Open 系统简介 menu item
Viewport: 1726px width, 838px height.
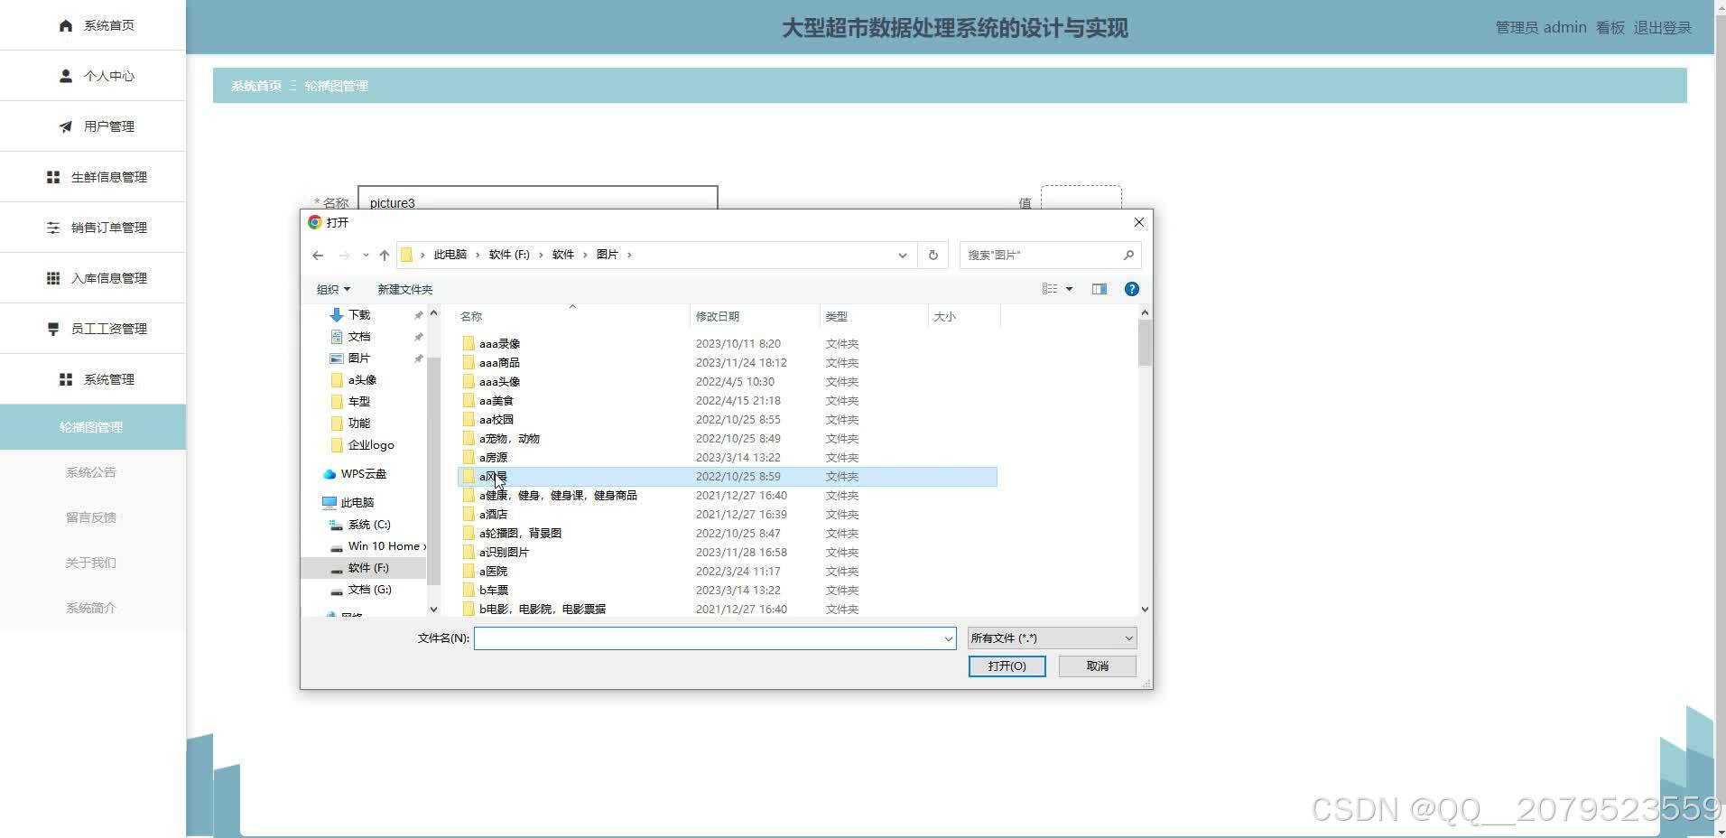click(x=92, y=608)
